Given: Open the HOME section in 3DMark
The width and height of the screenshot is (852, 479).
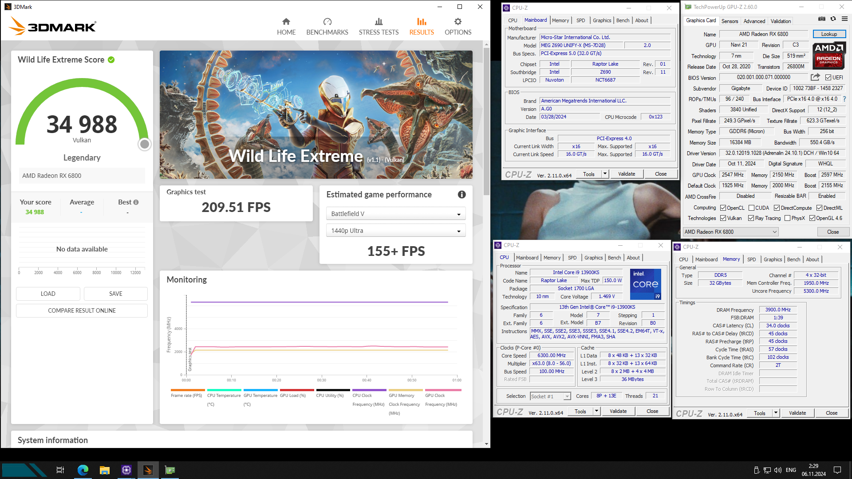Looking at the screenshot, I should point(286,27).
